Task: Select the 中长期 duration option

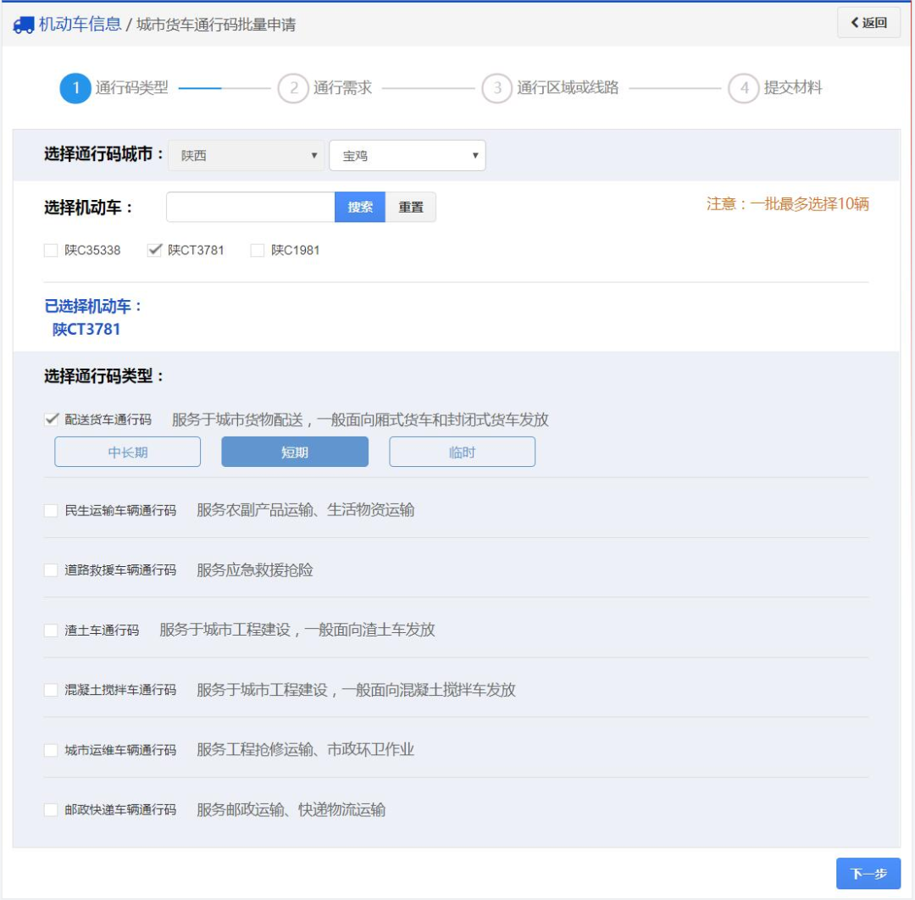Action: (x=128, y=453)
